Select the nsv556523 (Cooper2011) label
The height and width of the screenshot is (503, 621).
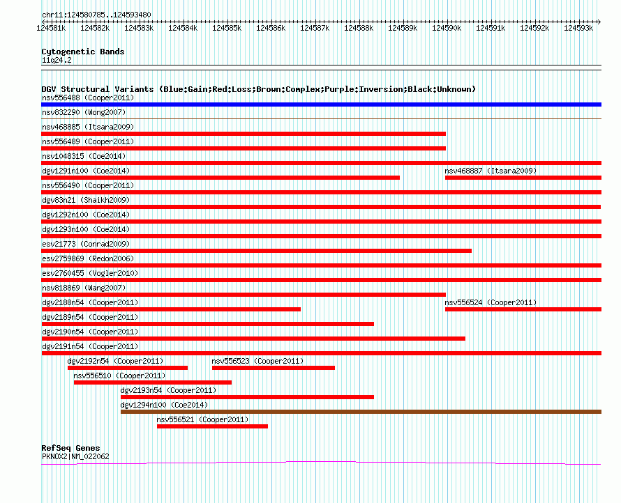pos(258,361)
